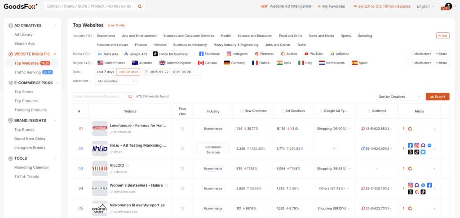This screenshot has width=460, height=218.
Task: Click the table search magnifier icon
Action: pos(130,96)
